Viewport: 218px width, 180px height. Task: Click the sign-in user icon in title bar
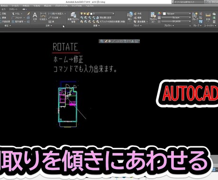click(210, 2)
